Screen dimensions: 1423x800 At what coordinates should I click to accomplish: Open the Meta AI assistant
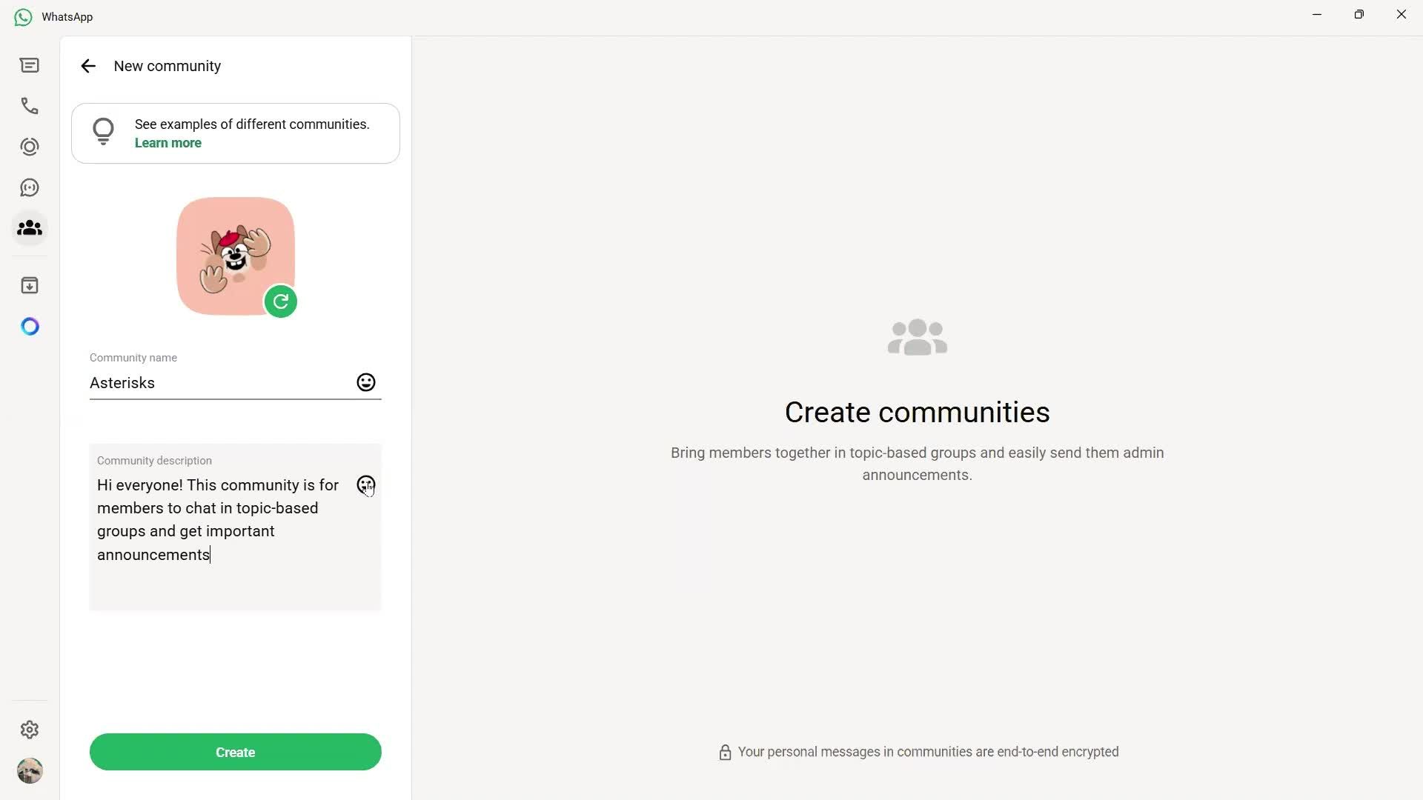(29, 326)
